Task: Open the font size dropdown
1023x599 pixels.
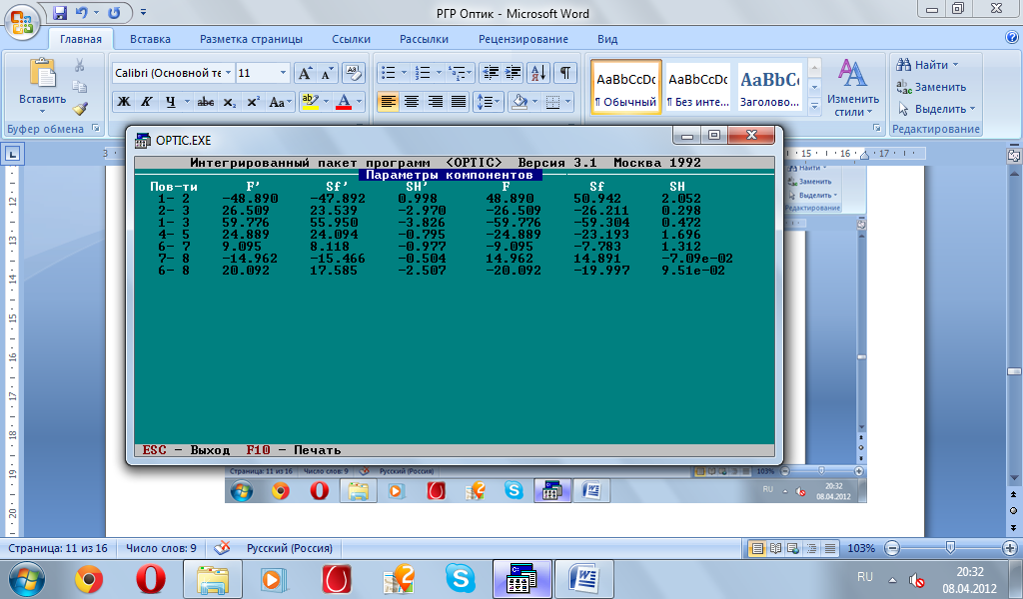Action: coord(283,72)
